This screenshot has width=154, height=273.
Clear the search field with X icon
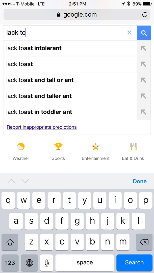[129, 32]
